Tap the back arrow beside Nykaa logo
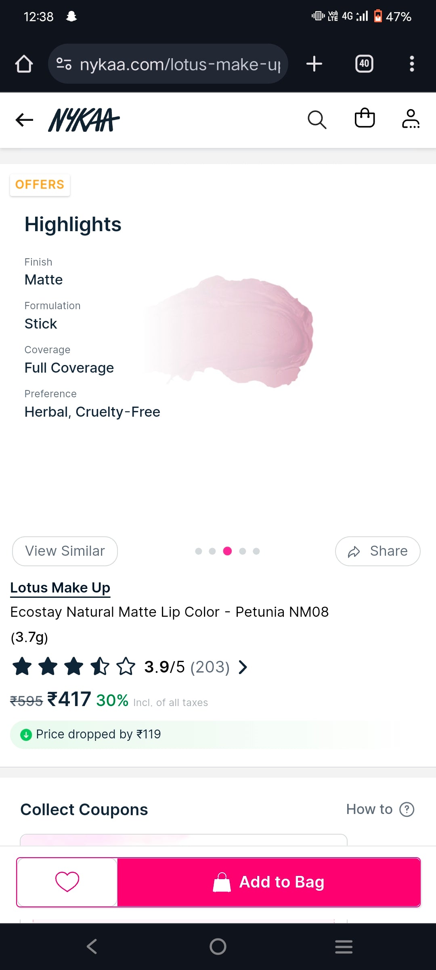The height and width of the screenshot is (970, 436). (x=24, y=120)
